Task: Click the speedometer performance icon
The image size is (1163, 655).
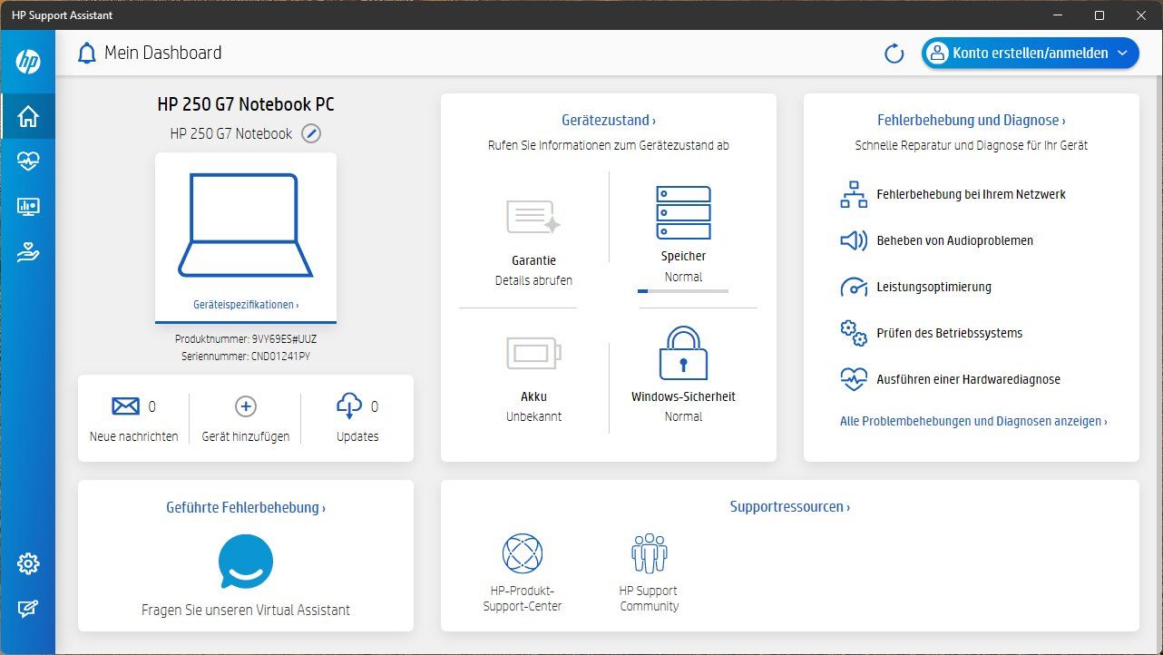Action: [x=854, y=287]
